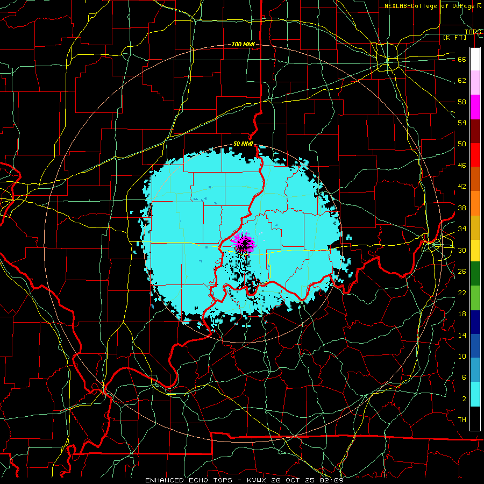Screen dimensions: 484x484
Task: Pick the magenta legend color swatch
Action: (x=475, y=107)
